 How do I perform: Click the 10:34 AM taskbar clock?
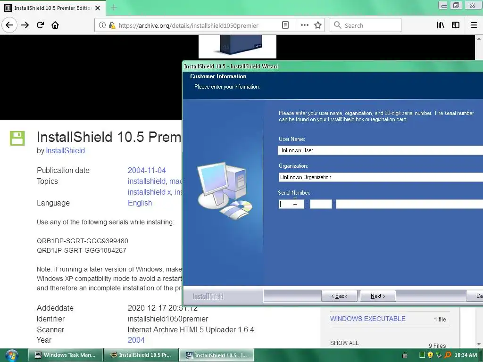pos(466,355)
